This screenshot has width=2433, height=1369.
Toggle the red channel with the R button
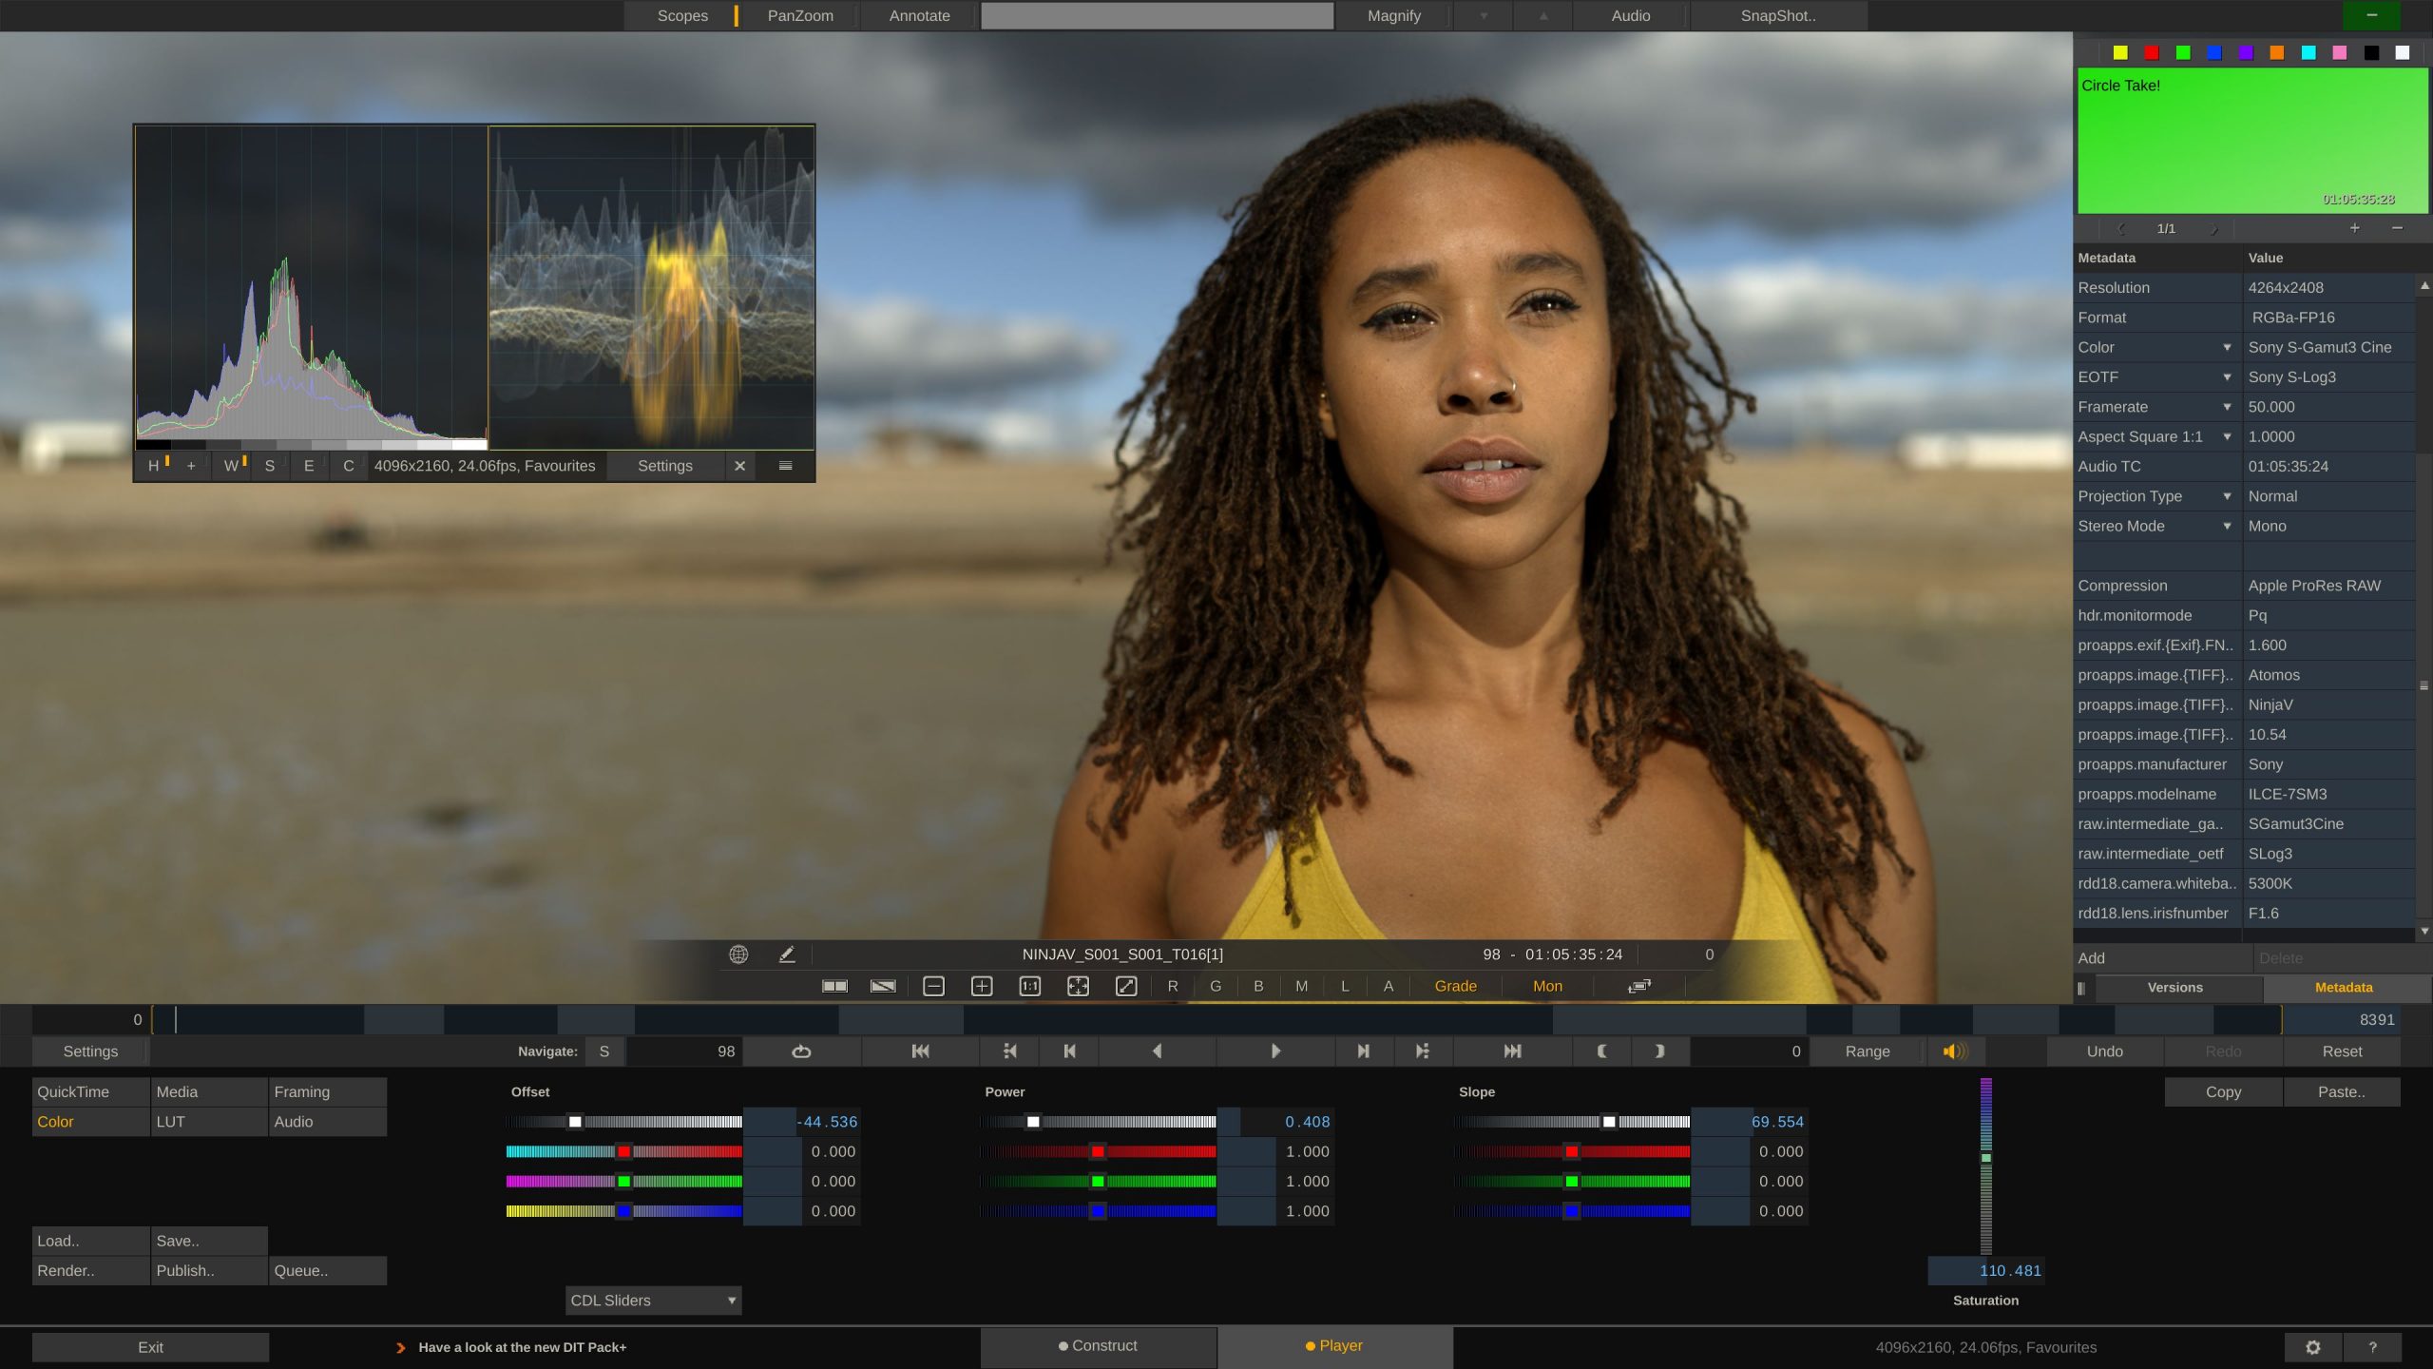pos(1173,986)
